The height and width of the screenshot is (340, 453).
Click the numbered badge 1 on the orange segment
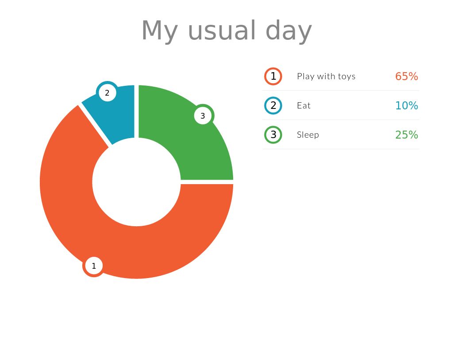[x=93, y=266]
